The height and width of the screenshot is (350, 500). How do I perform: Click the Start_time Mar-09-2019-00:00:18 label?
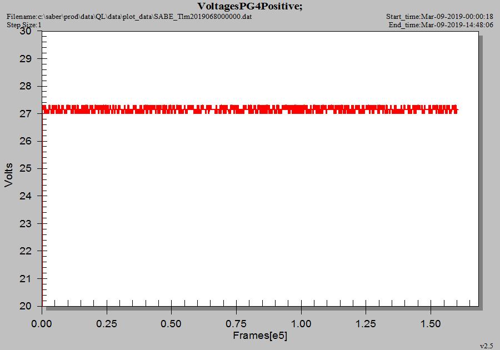point(439,16)
